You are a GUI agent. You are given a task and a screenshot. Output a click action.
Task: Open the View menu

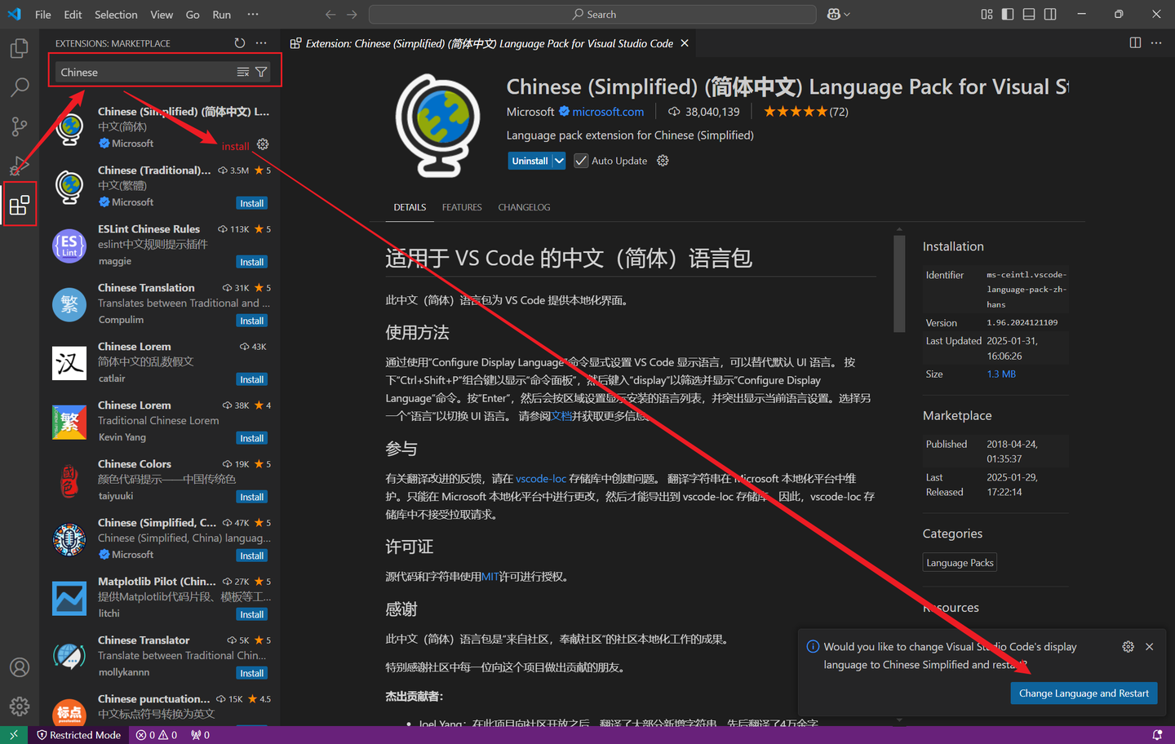(x=162, y=15)
